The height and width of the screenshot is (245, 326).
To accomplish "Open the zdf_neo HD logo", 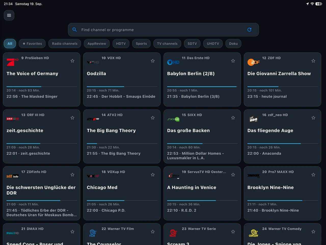I will tap(253, 119).
